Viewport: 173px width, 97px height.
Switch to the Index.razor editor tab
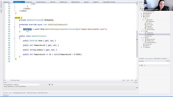point(53,2)
